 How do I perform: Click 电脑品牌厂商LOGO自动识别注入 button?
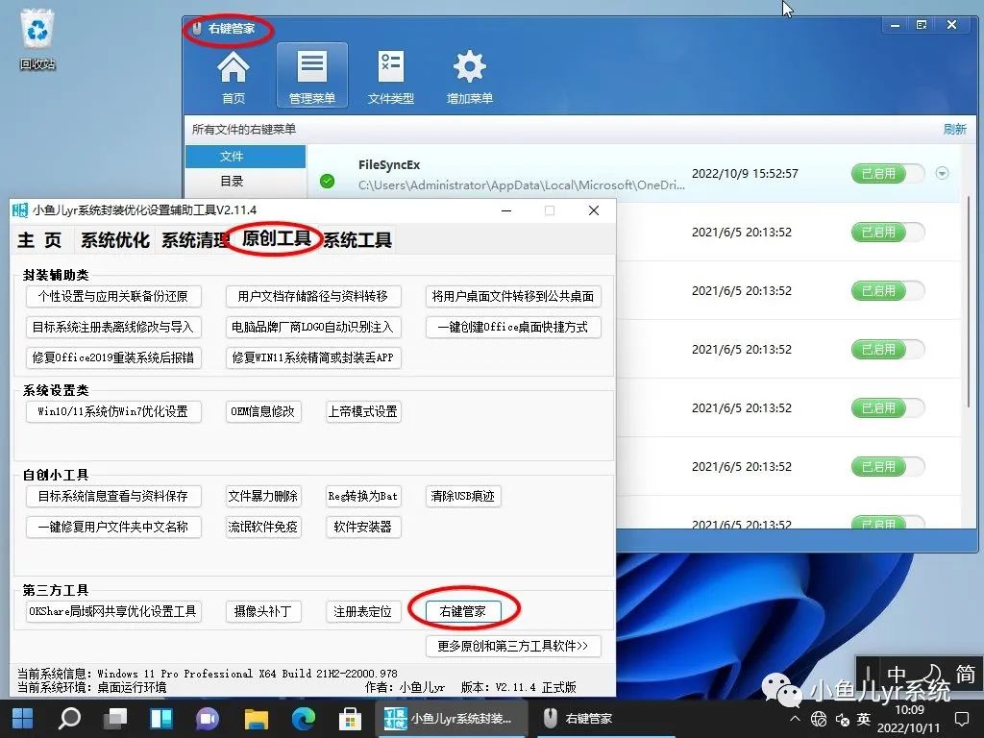click(312, 327)
